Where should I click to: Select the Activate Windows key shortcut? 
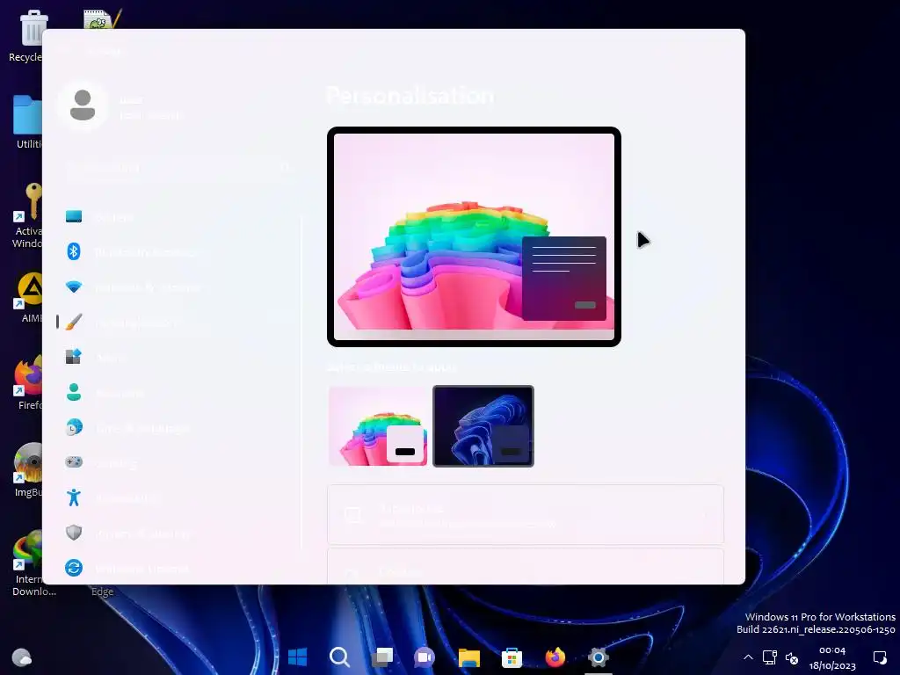pos(27,215)
